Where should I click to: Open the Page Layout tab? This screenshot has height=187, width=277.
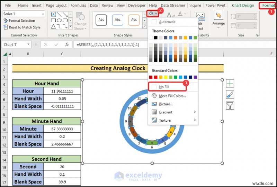pos(56,6)
